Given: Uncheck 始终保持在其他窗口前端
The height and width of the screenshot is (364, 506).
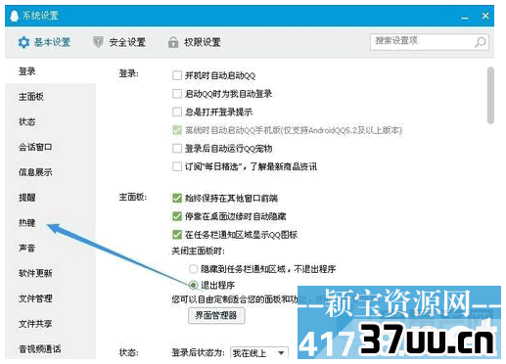Looking at the screenshot, I should (177, 198).
